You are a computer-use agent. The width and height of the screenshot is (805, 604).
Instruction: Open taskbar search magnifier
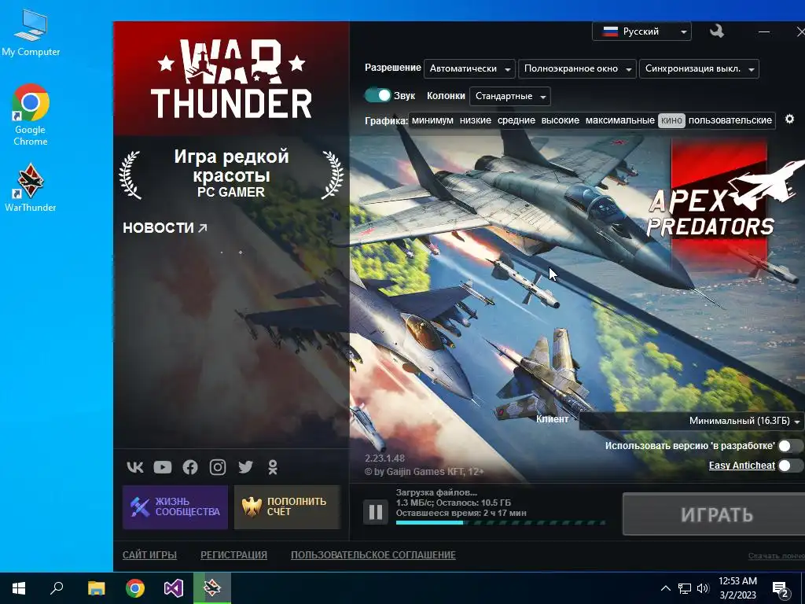click(x=57, y=588)
